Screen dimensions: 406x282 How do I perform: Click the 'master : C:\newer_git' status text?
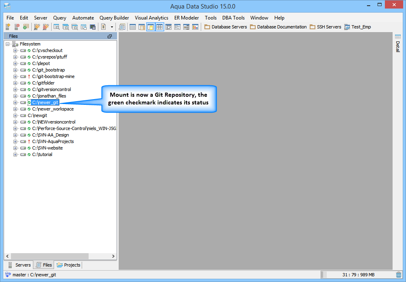pyautogui.click(x=34, y=275)
